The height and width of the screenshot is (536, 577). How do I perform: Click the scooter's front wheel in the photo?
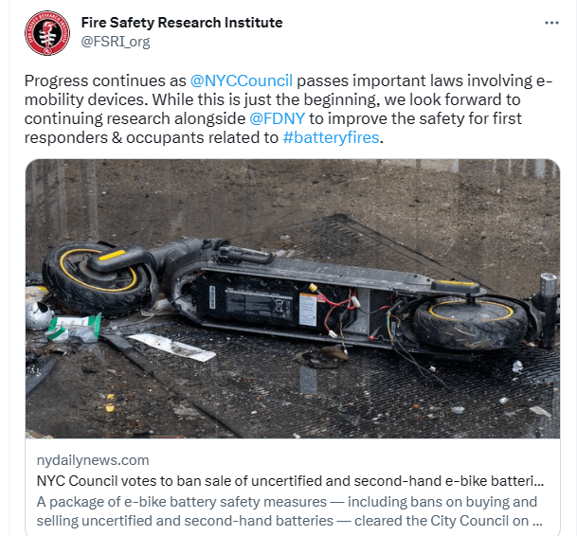[98, 278]
